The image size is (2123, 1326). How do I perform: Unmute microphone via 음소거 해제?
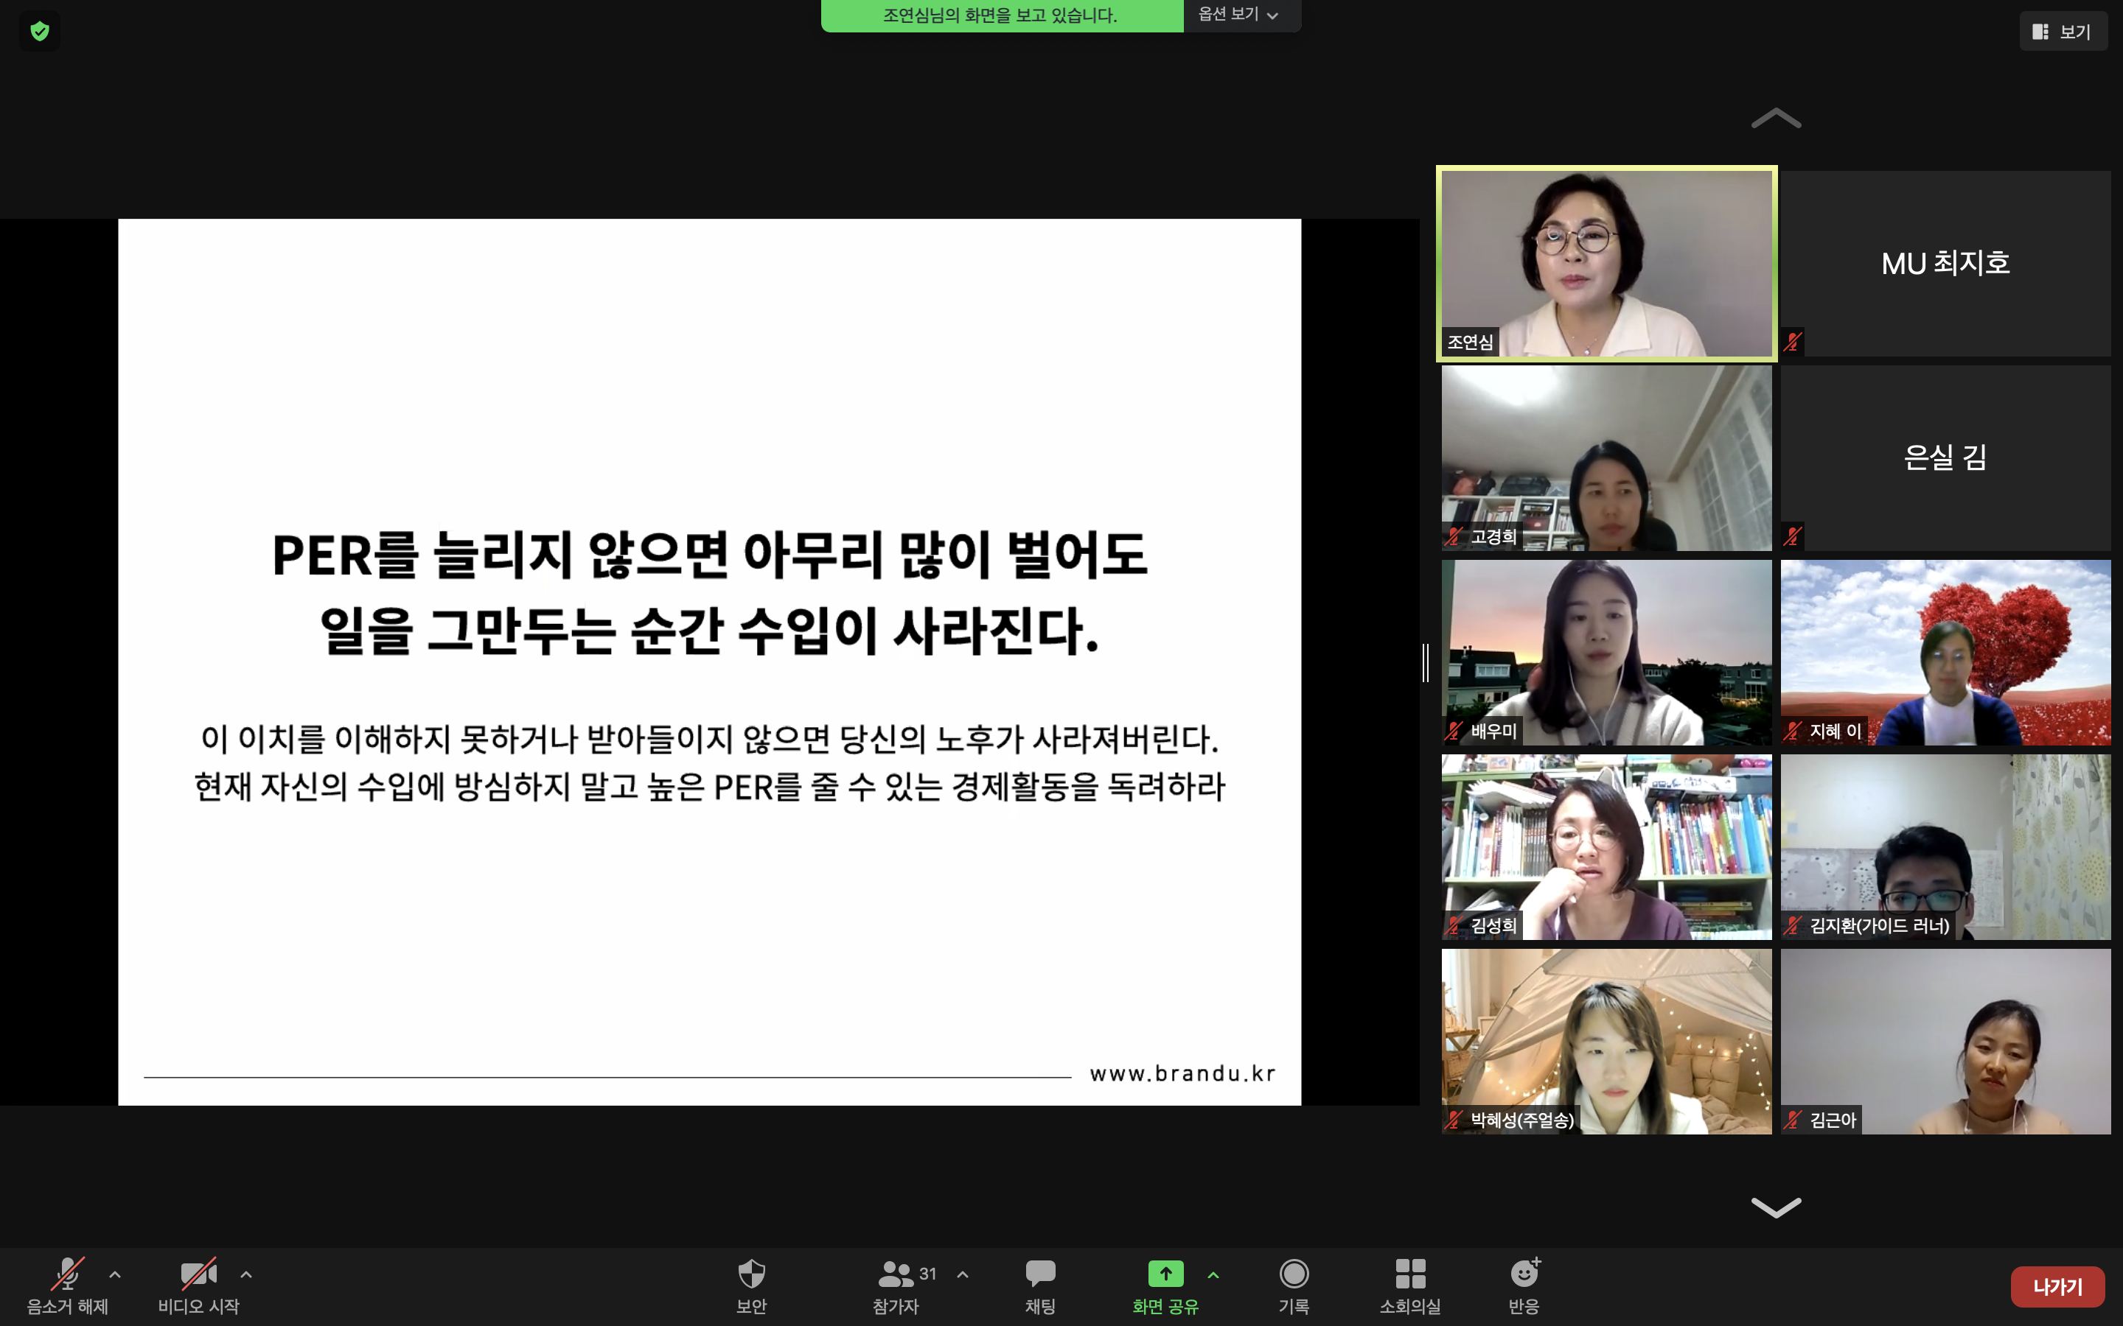(x=68, y=1274)
